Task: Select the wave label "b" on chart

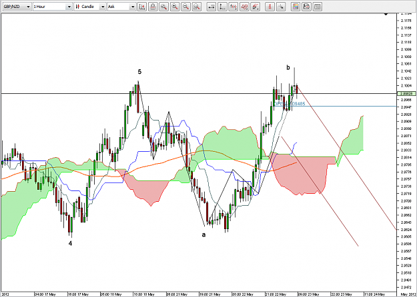Action: coord(288,68)
